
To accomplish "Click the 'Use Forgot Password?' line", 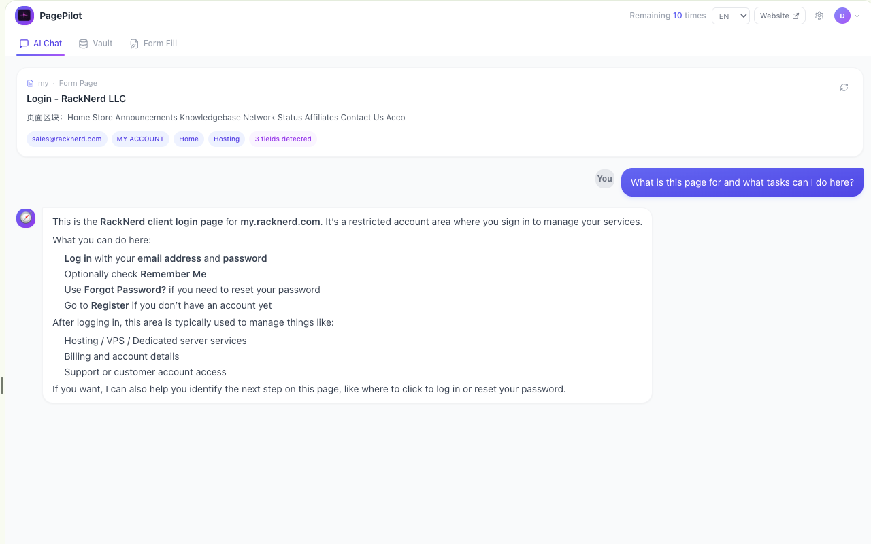I will tap(192, 290).
